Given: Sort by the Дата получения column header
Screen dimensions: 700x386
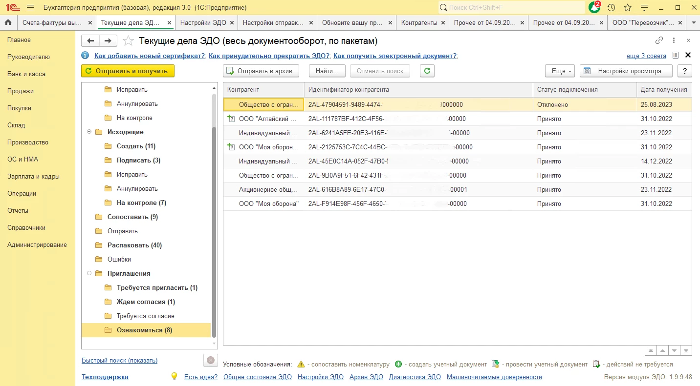Looking at the screenshot, I should [x=664, y=90].
